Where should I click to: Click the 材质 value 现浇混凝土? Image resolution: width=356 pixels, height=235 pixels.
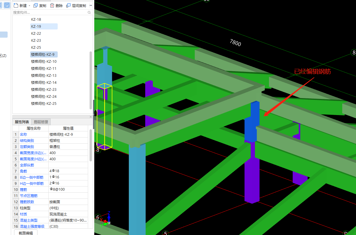point(68,214)
